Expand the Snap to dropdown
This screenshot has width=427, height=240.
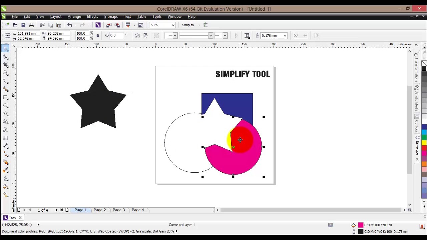[x=199, y=25]
